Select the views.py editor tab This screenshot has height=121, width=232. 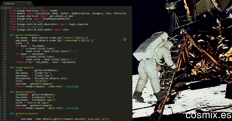pyautogui.click(x=16, y=3)
